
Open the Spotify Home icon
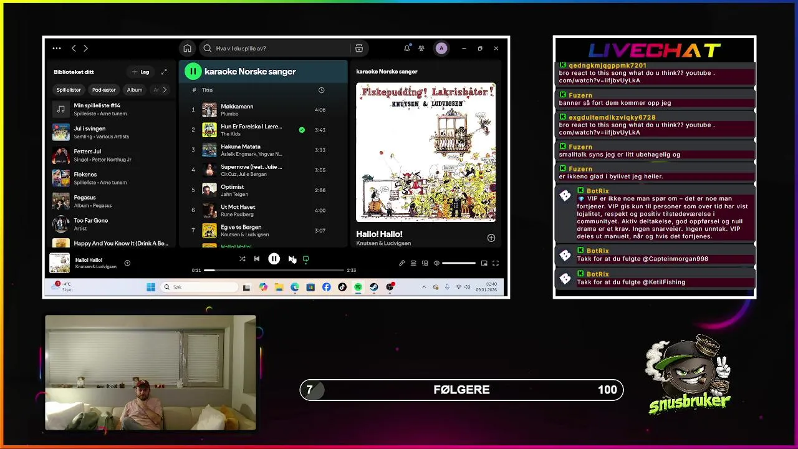click(187, 48)
